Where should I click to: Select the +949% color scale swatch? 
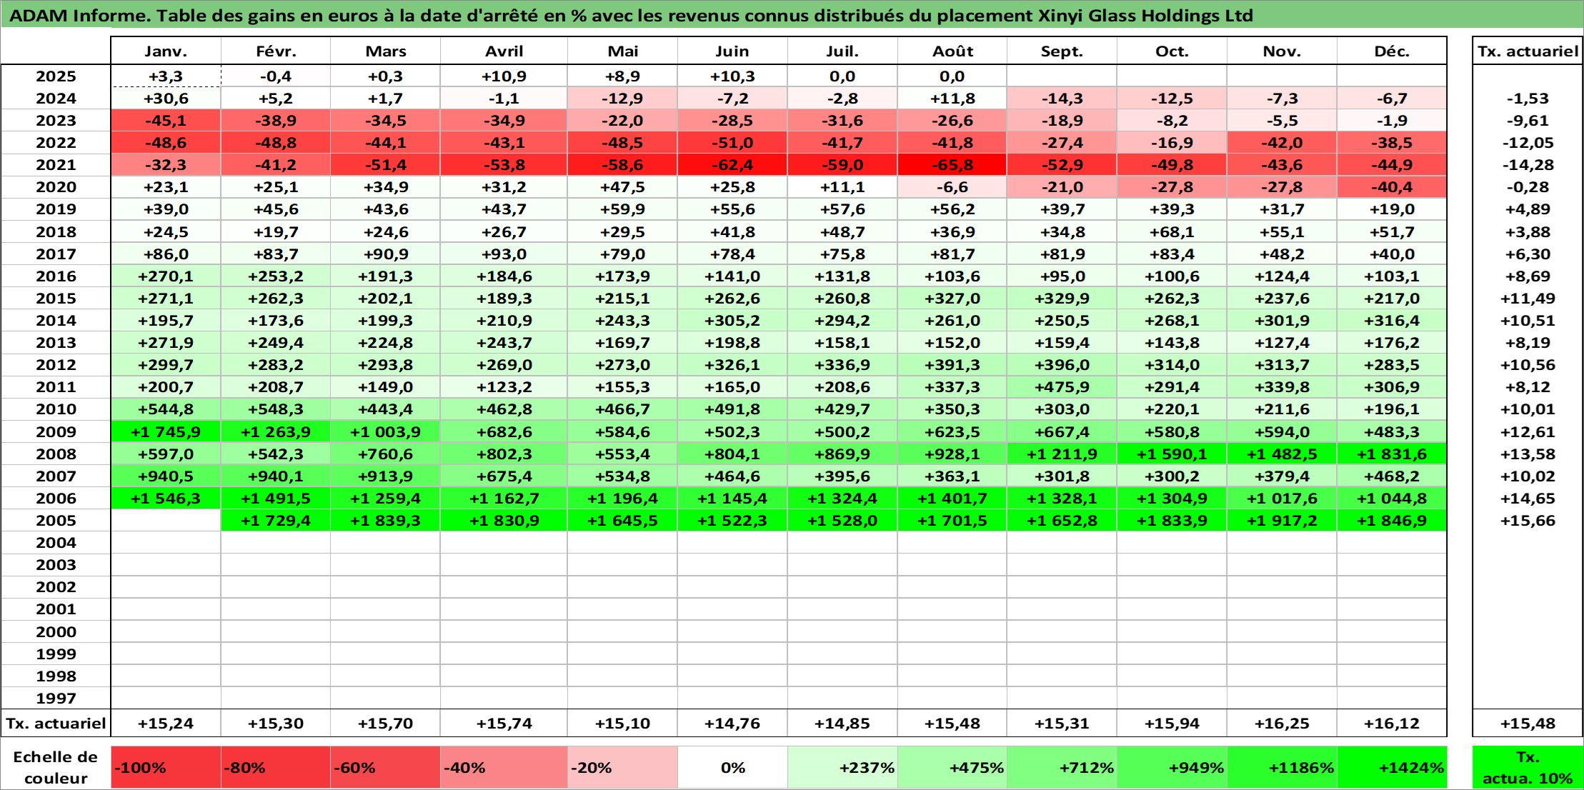1172,768
